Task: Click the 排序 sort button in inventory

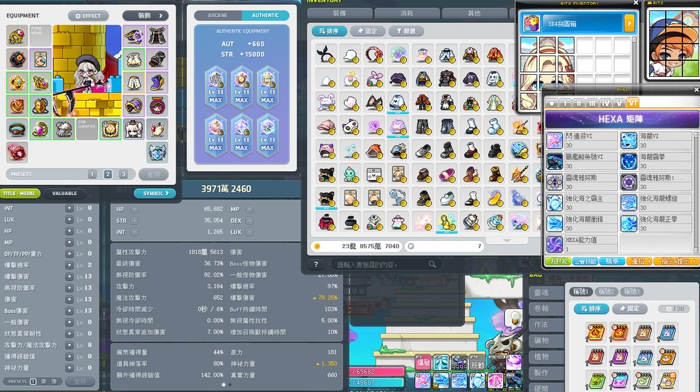Action: pos(329,31)
